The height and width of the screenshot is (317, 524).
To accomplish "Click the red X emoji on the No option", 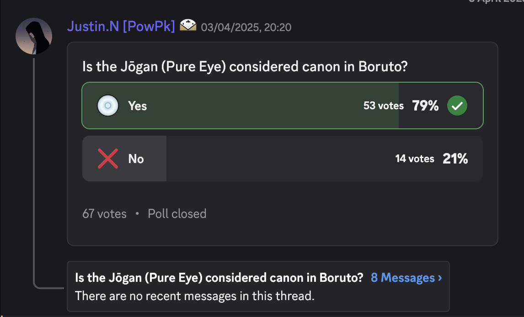I will (107, 158).
